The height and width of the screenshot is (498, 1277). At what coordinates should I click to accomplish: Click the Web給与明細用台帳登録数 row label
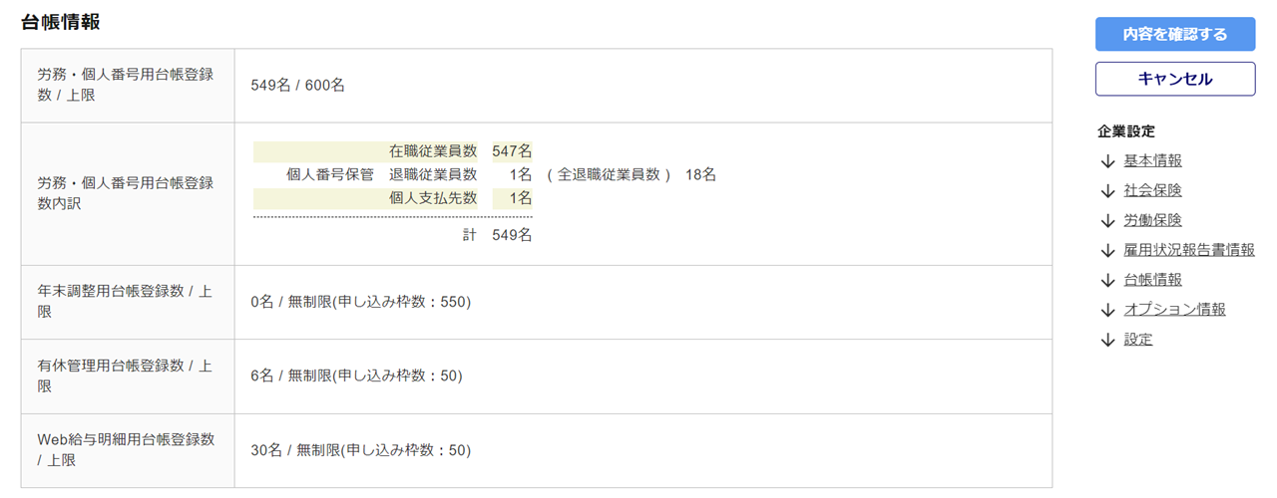126,450
